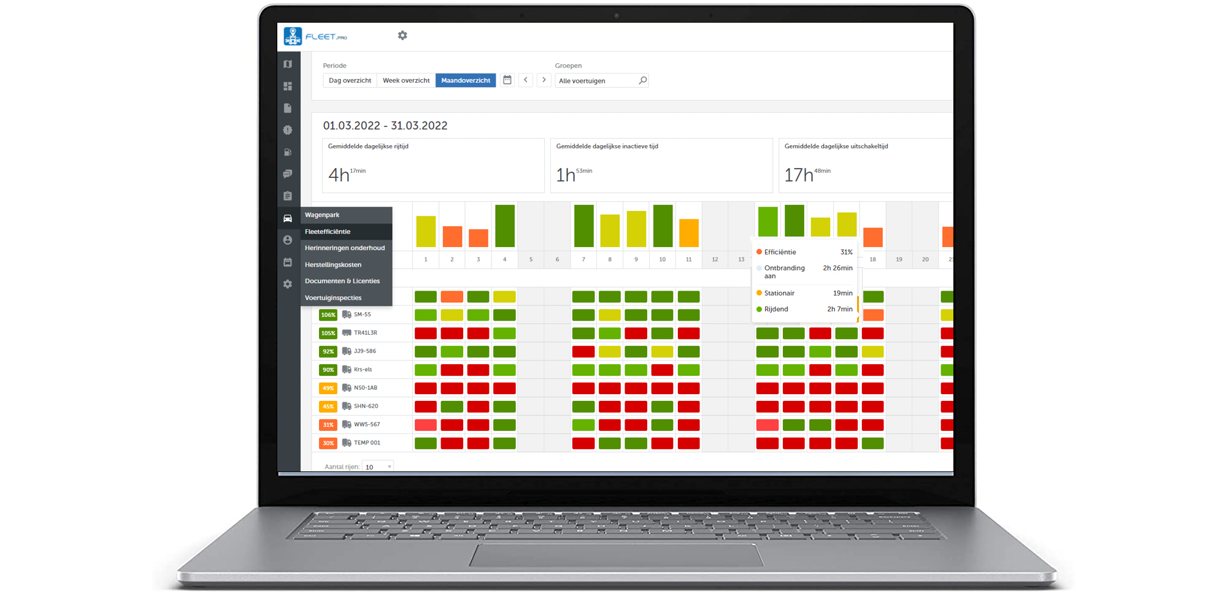This screenshot has width=1227, height=613.
Task: Open Documenten & Licenties menu item
Action: coord(342,281)
